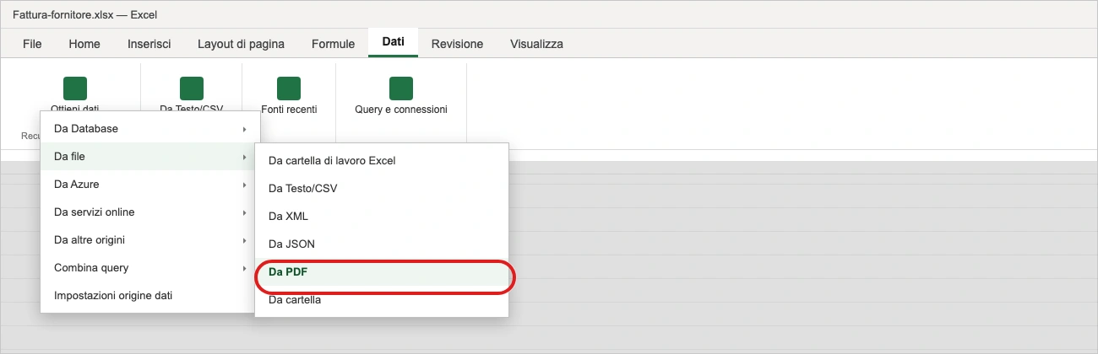Image resolution: width=1098 pixels, height=354 pixels.
Task: Click the arrow beside Combina query
Action: click(x=244, y=268)
